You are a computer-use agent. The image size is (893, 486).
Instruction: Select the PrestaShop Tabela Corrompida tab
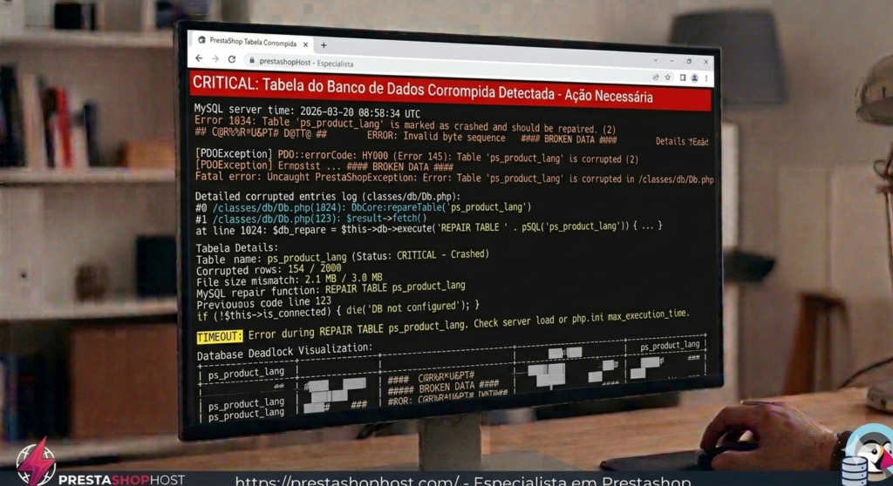[x=253, y=42]
